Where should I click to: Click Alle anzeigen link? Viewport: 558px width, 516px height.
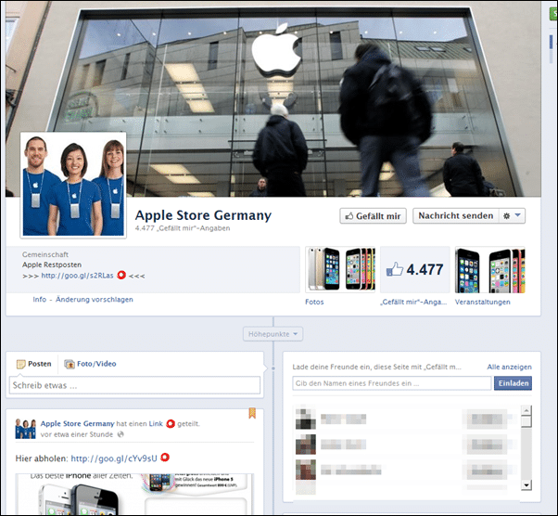[509, 367]
